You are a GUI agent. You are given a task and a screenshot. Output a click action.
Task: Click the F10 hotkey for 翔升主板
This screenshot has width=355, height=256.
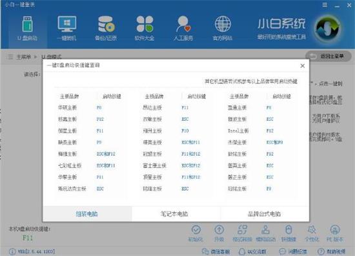[x=185, y=131]
